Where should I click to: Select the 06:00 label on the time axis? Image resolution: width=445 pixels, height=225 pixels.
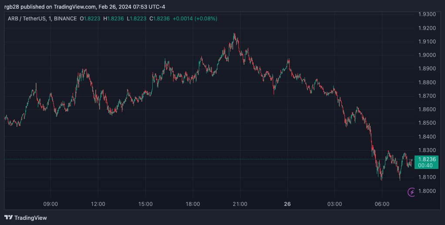[x=382, y=204]
